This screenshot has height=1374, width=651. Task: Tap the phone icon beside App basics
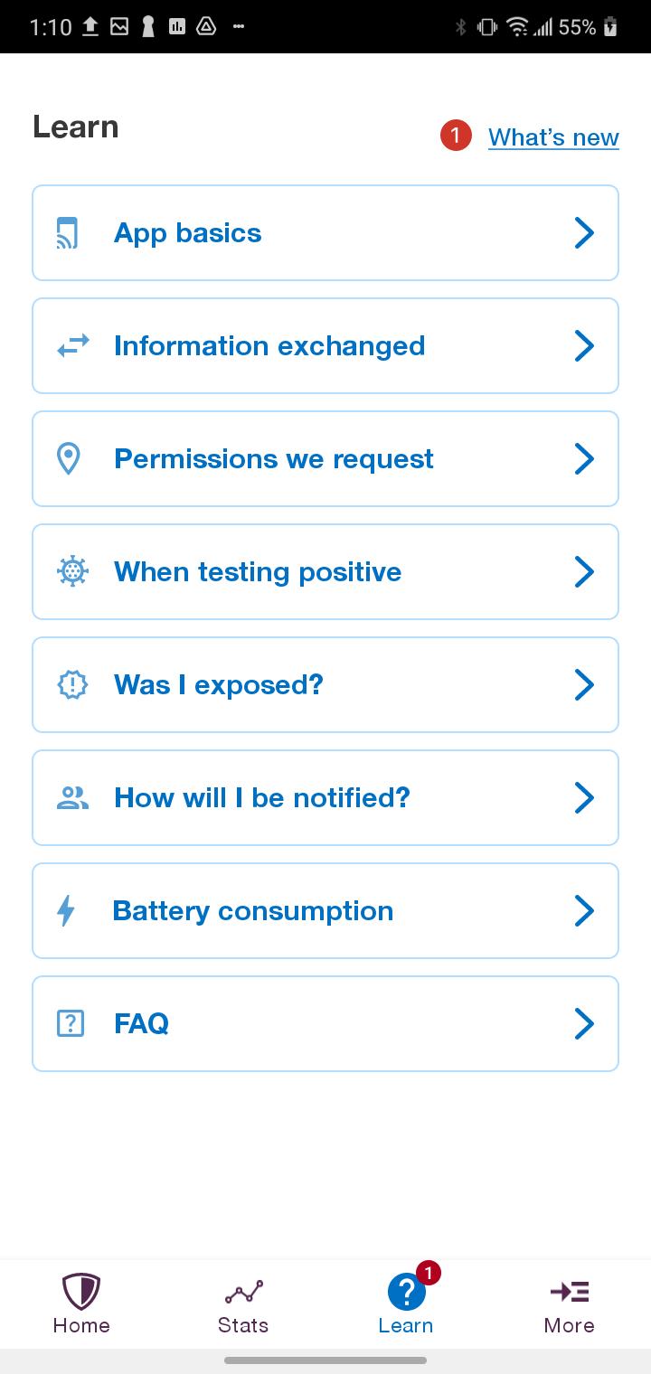[x=69, y=233]
